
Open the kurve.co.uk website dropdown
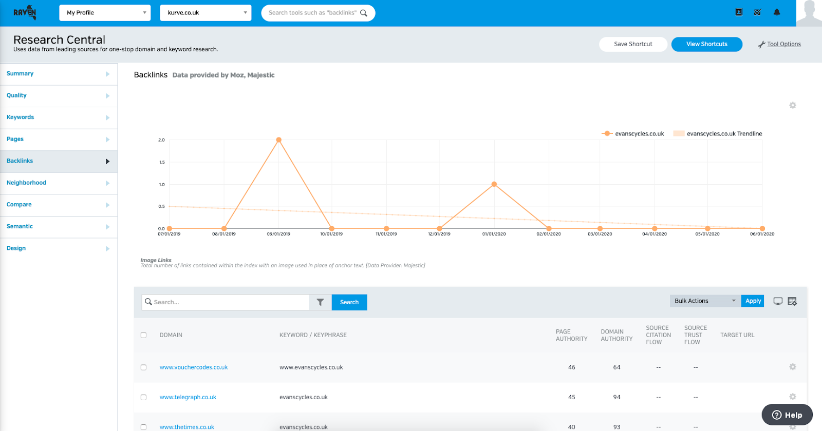click(x=206, y=13)
